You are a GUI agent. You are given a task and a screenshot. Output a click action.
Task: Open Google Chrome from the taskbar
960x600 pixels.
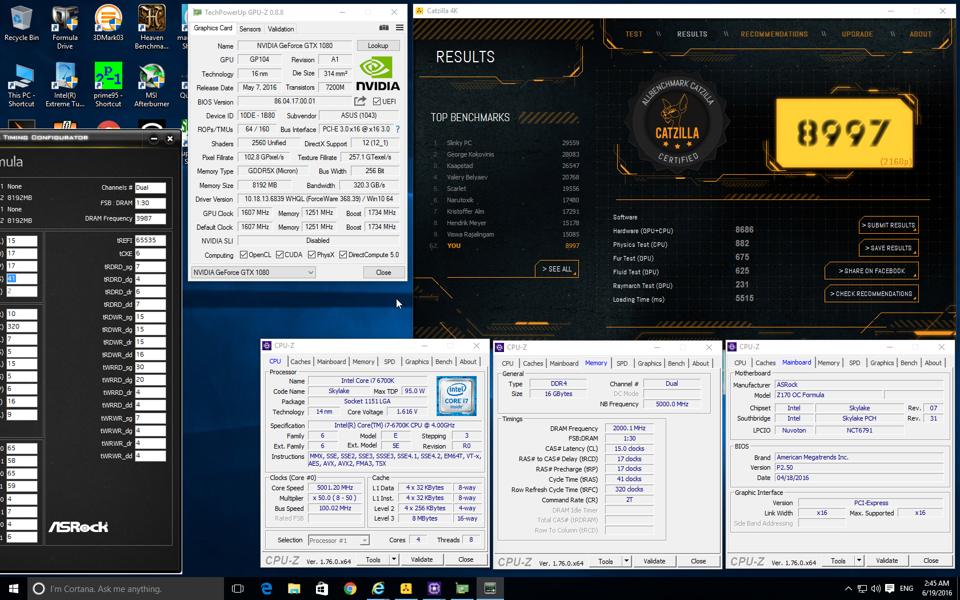[350, 589]
